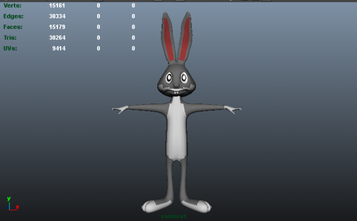This screenshot has height=221, width=357.
Task: Click the triangle count value 30264
Action: 57,38
